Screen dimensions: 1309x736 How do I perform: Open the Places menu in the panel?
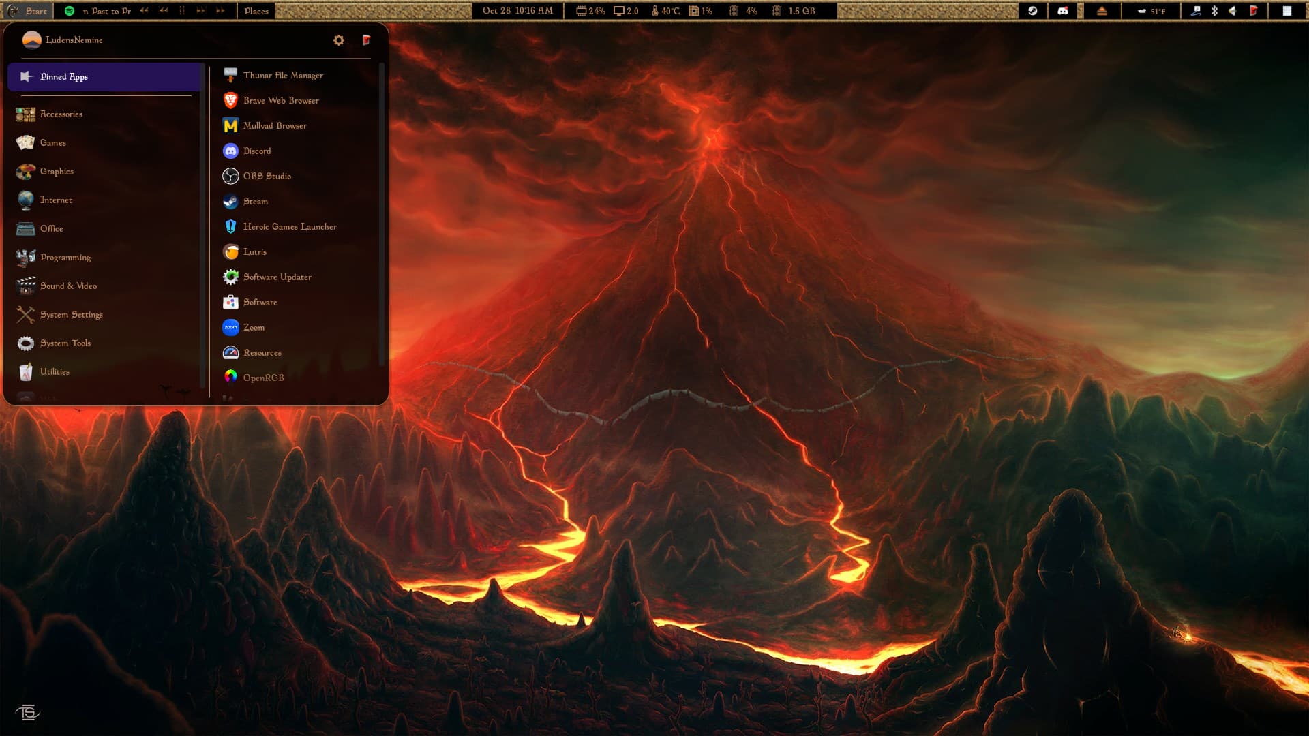[256, 11]
